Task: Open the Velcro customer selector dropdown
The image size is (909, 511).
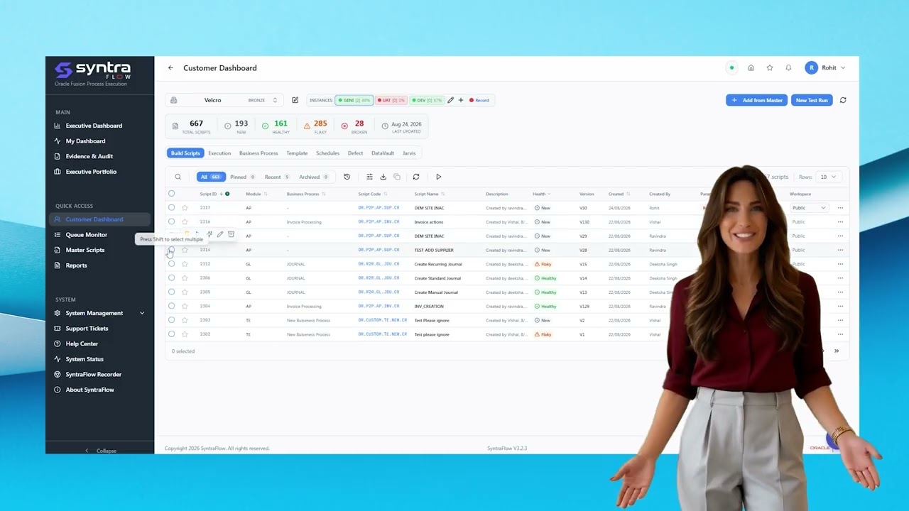Action: [224, 100]
